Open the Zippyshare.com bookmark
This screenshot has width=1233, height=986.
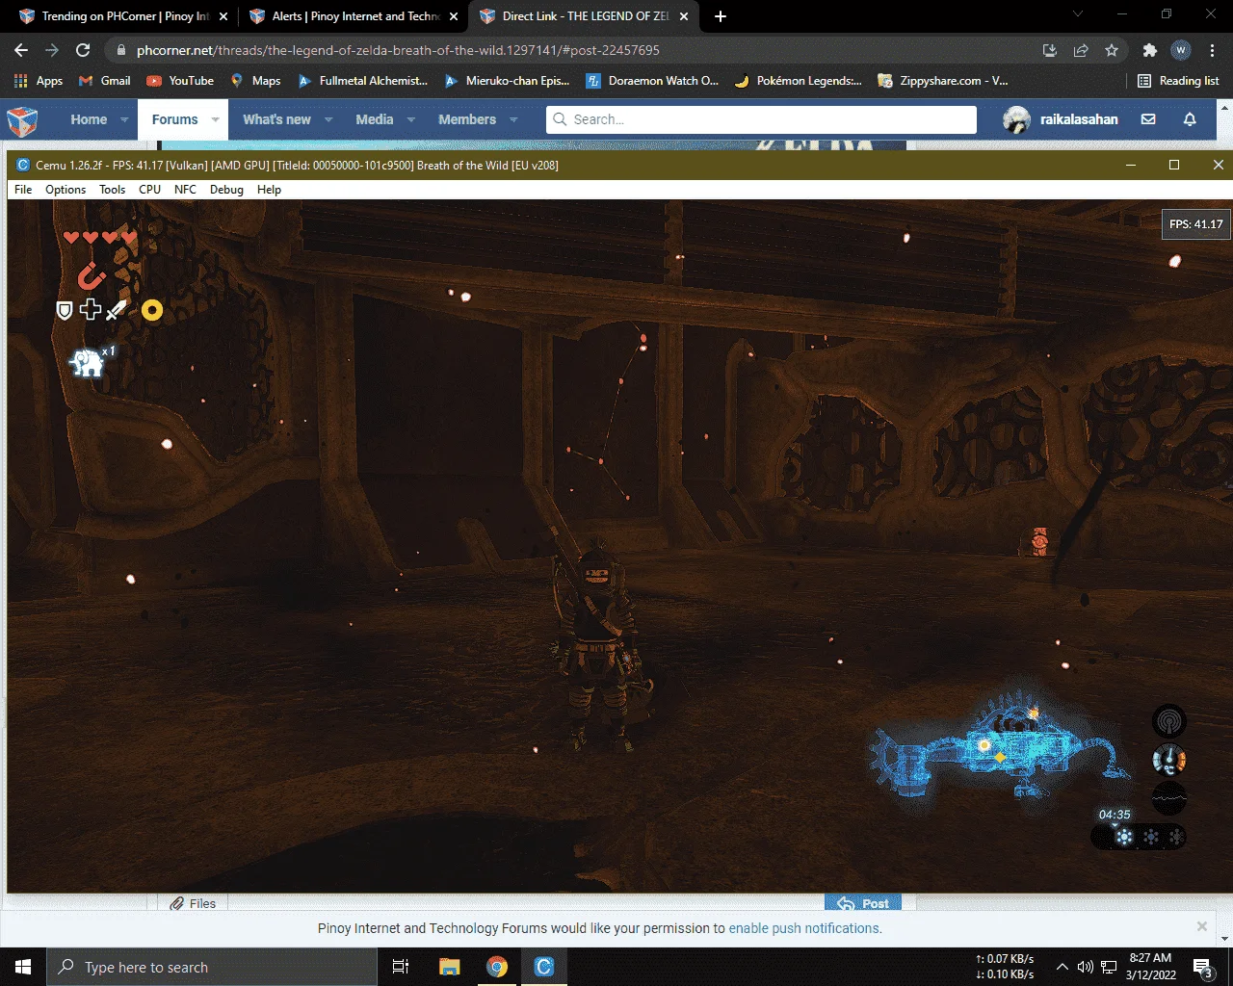pyautogui.click(x=943, y=81)
